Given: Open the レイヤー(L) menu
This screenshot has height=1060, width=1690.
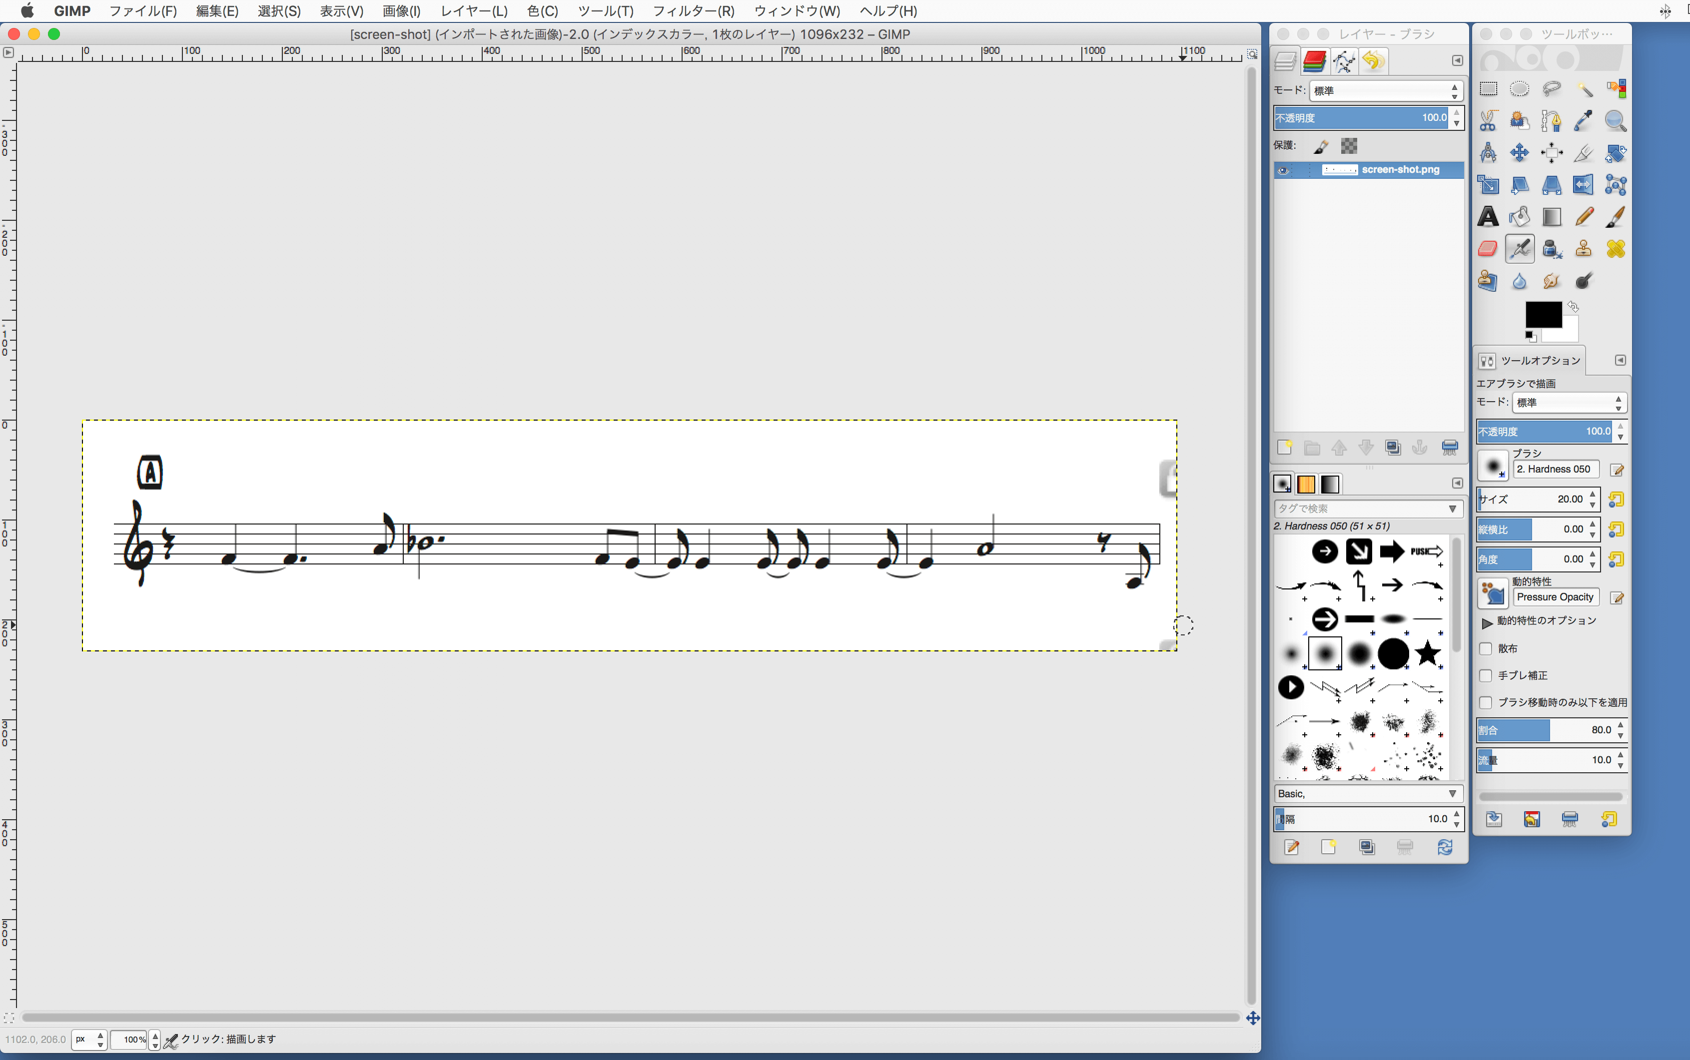Looking at the screenshot, I should point(474,11).
